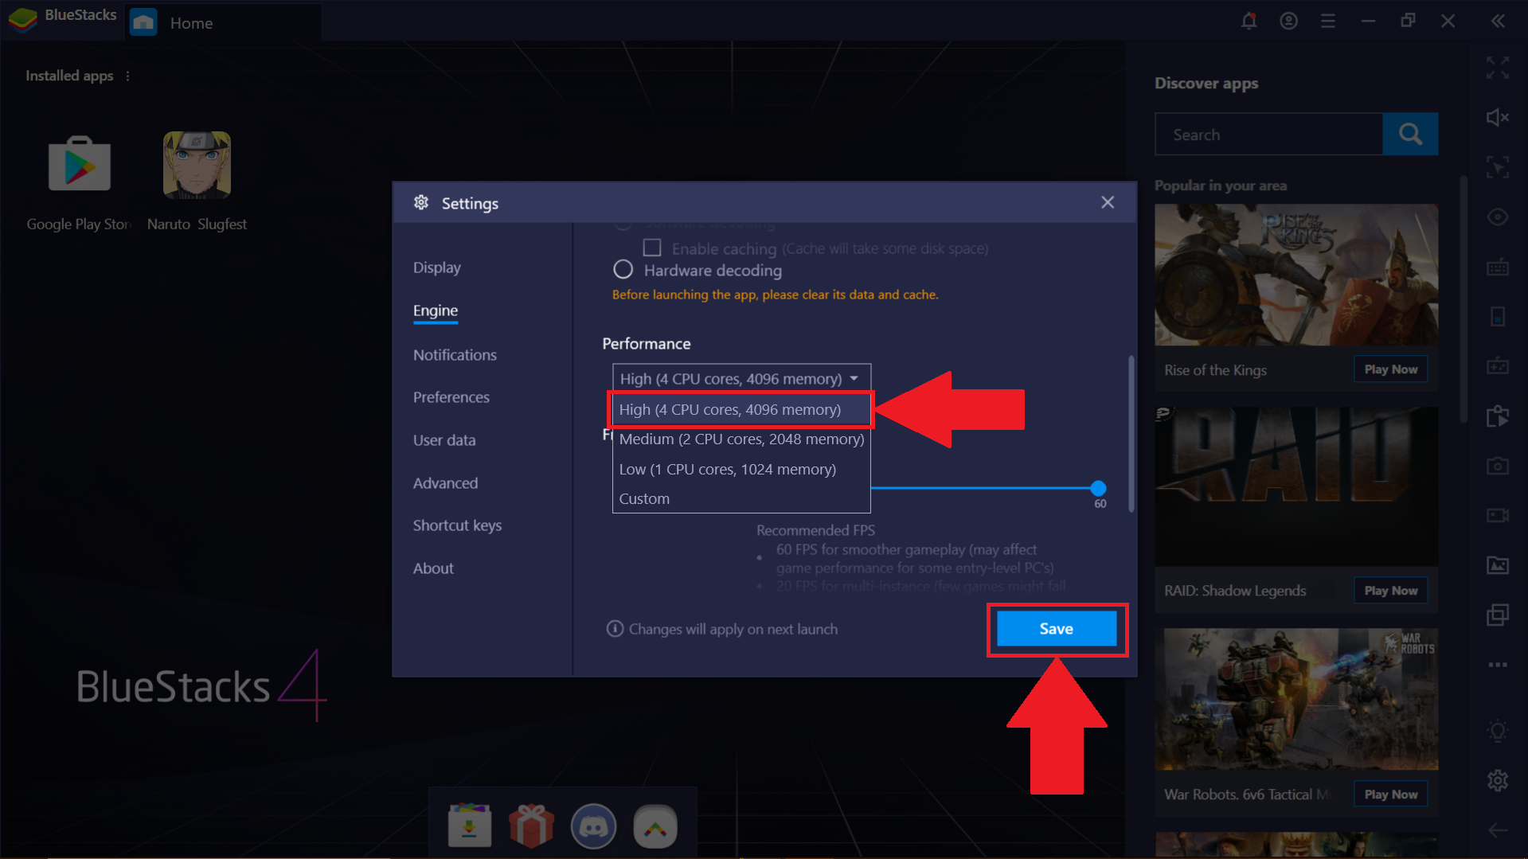Open the BlueStacks arrow dock icon
The width and height of the screenshot is (1528, 859).
[655, 826]
